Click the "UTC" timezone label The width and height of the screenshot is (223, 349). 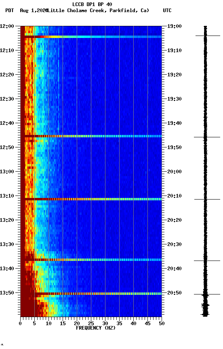(x=167, y=11)
